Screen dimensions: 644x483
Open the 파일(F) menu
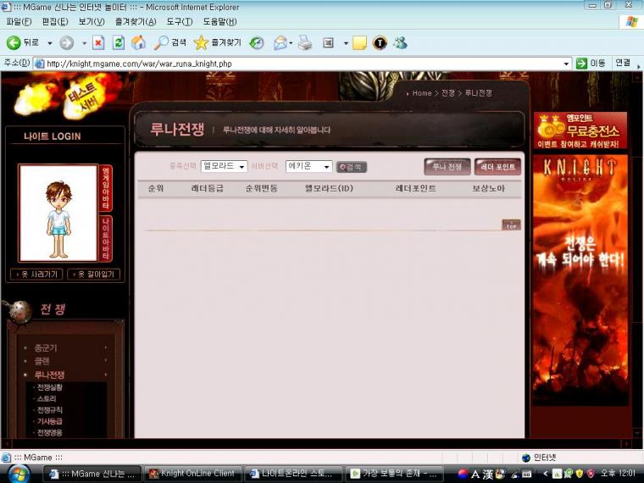[x=19, y=22]
